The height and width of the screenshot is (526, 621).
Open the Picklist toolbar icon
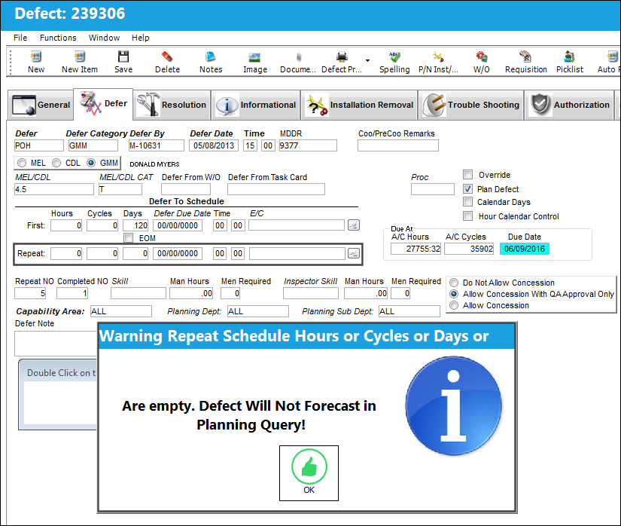[x=570, y=57]
